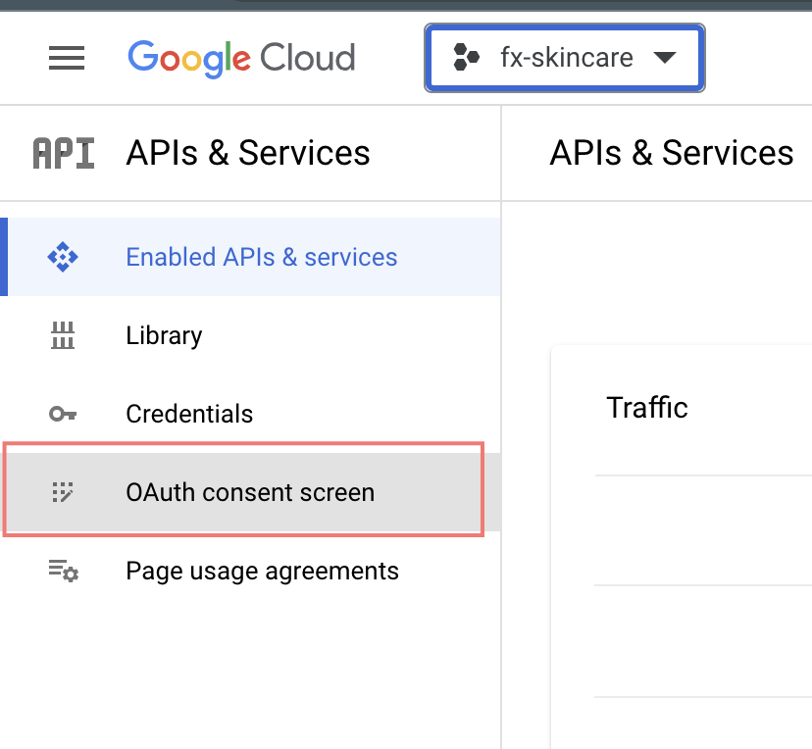Viewport: 812px width, 749px height.
Task: Click the Library grid icon
Action: coord(63,335)
